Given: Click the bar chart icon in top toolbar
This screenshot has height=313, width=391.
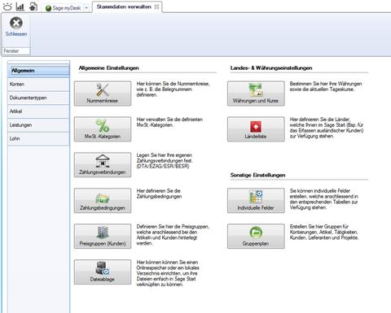Looking at the screenshot, I should (x=20, y=7).
